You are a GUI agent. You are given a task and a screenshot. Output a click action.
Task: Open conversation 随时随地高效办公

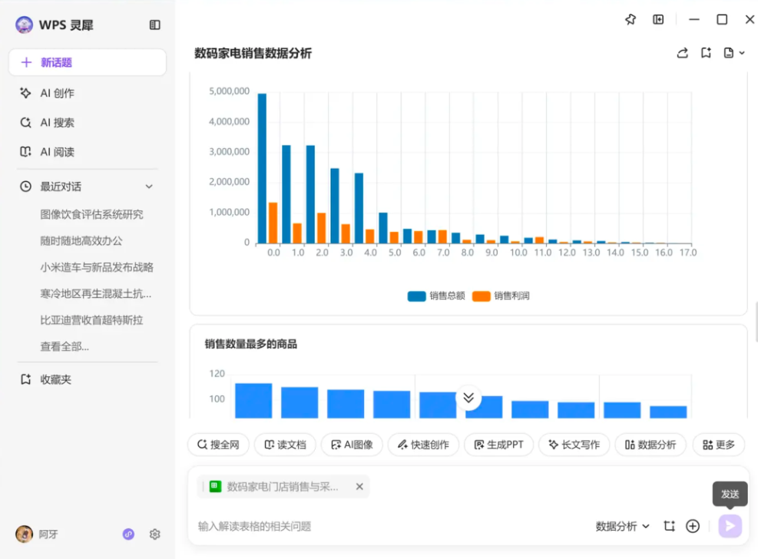pyautogui.click(x=81, y=240)
